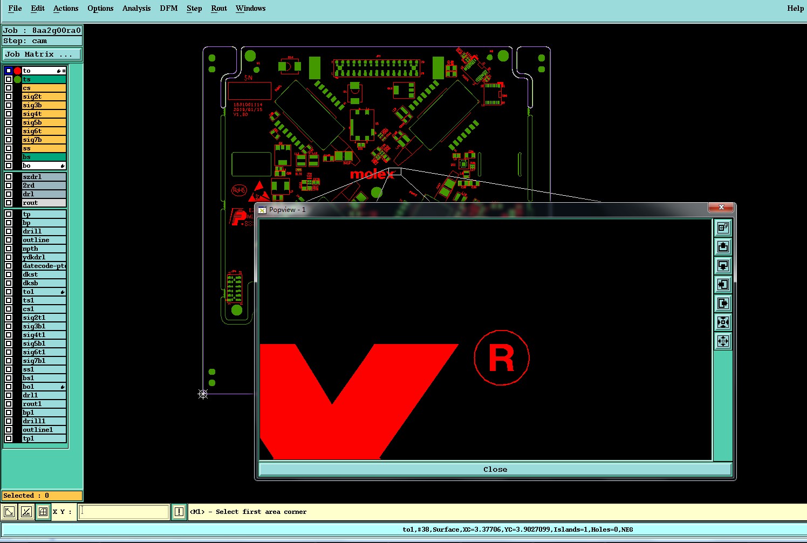Toggle the display box for layer cs
This screenshot has width=807, height=543.
tap(9, 88)
